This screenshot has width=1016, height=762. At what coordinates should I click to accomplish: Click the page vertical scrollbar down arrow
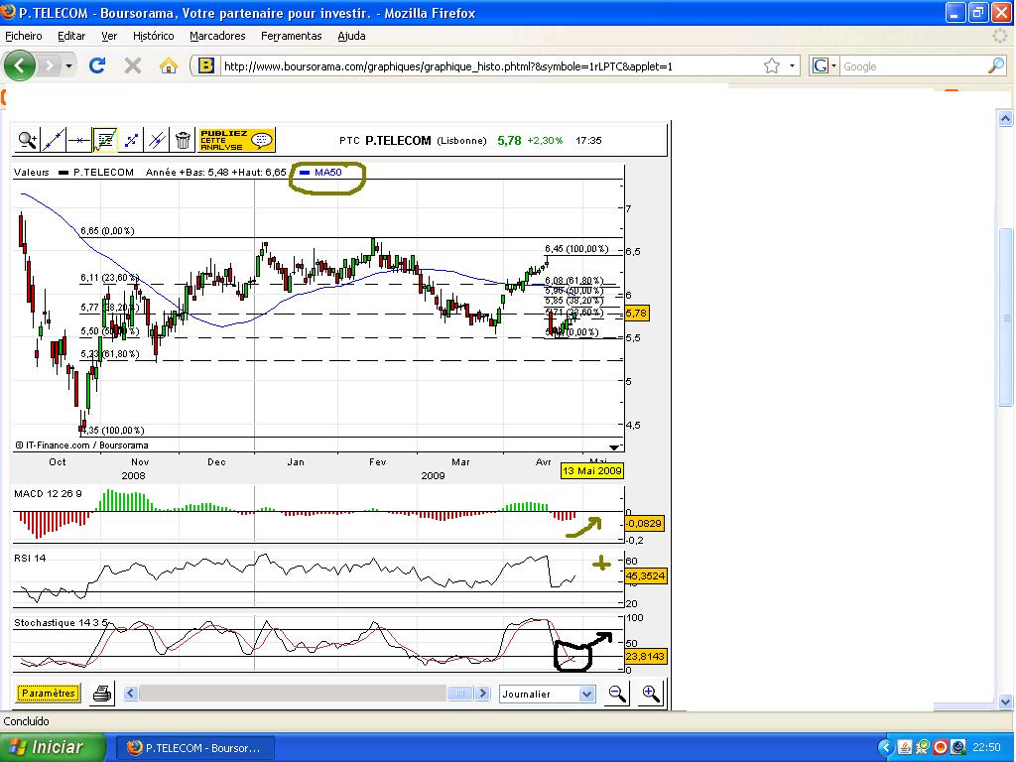[1005, 701]
